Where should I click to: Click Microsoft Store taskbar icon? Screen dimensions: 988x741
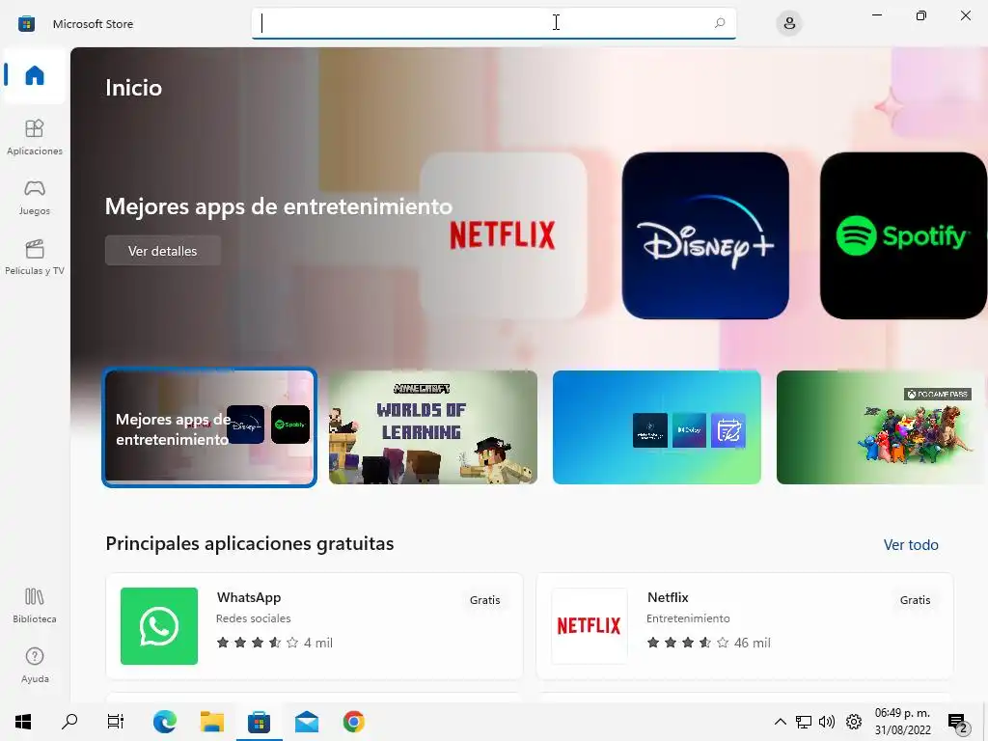coord(259,722)
